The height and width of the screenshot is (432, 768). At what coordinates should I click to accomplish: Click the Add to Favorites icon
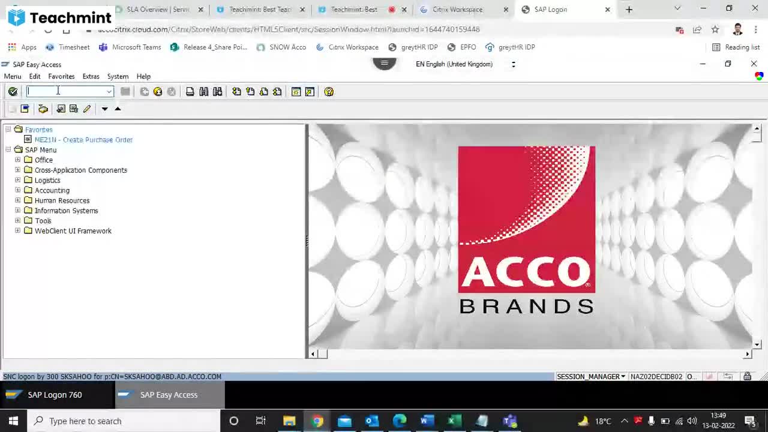pyautogui.click(x=61, y=109)
